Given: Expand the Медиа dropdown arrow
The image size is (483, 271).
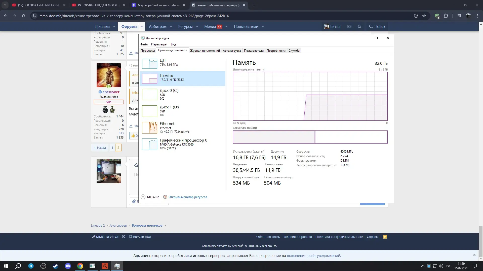Looking at the screenshot, I should coord(226,27).
